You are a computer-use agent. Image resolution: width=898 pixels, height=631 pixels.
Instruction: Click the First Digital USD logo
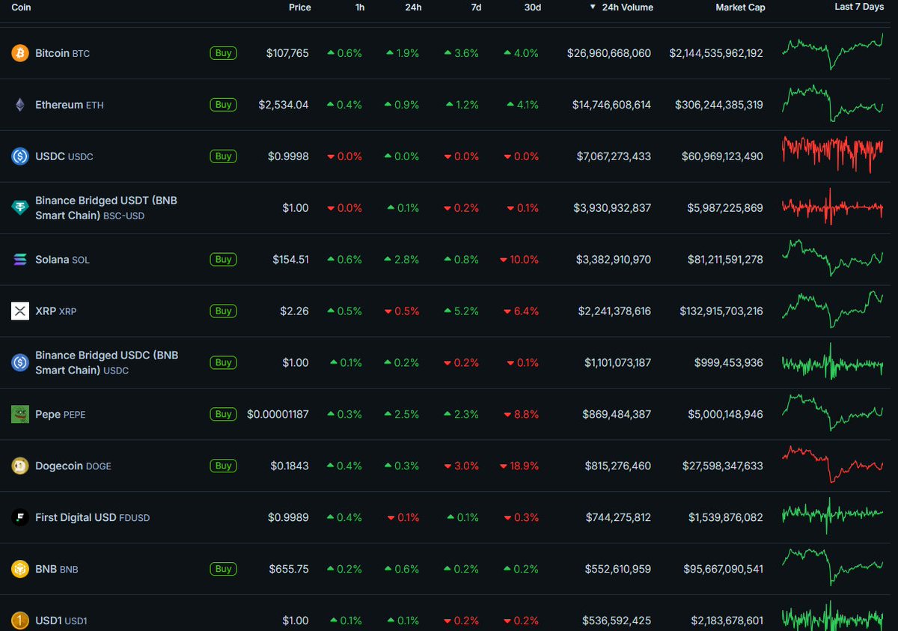point(20,517)
